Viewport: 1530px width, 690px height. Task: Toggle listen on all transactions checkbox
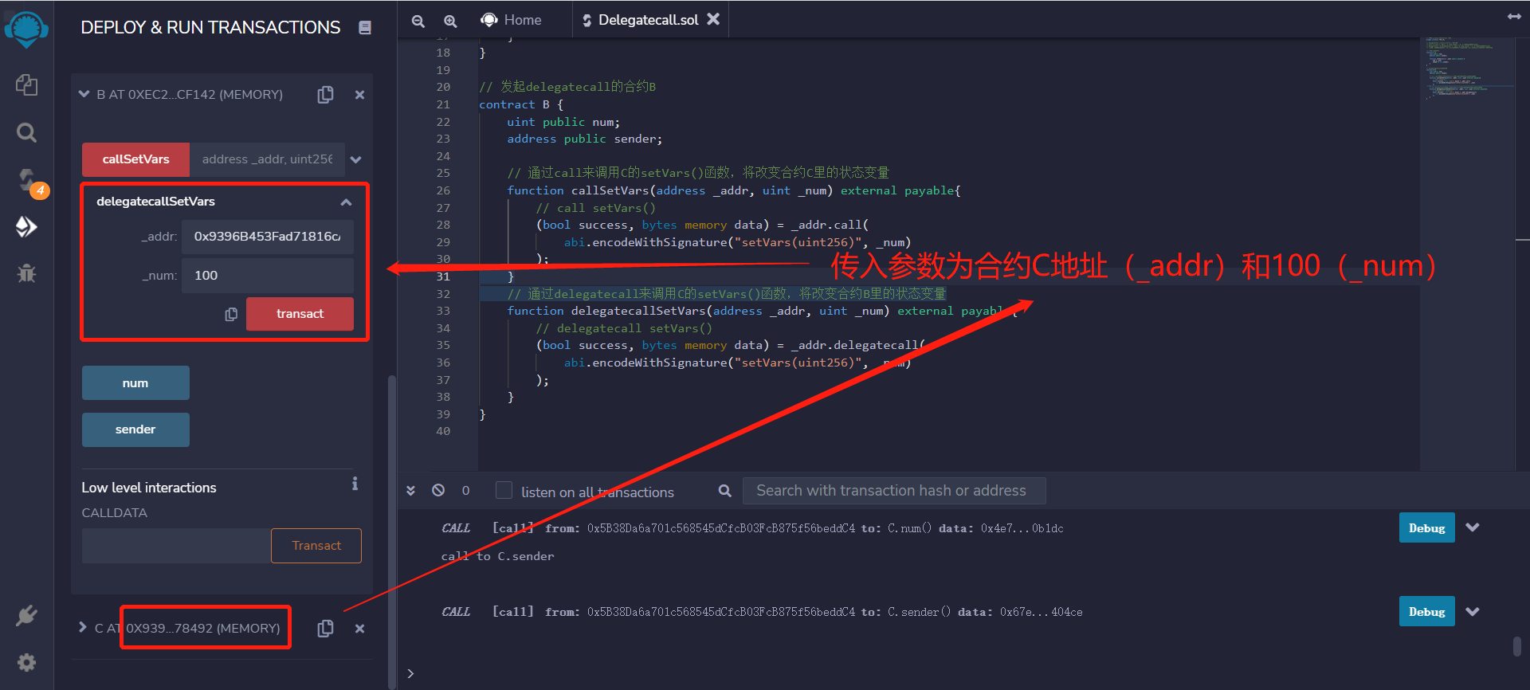coord(504,490)
